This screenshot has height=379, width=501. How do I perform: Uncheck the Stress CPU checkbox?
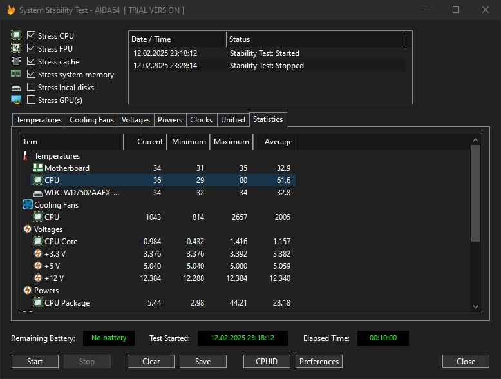point(31,35)
